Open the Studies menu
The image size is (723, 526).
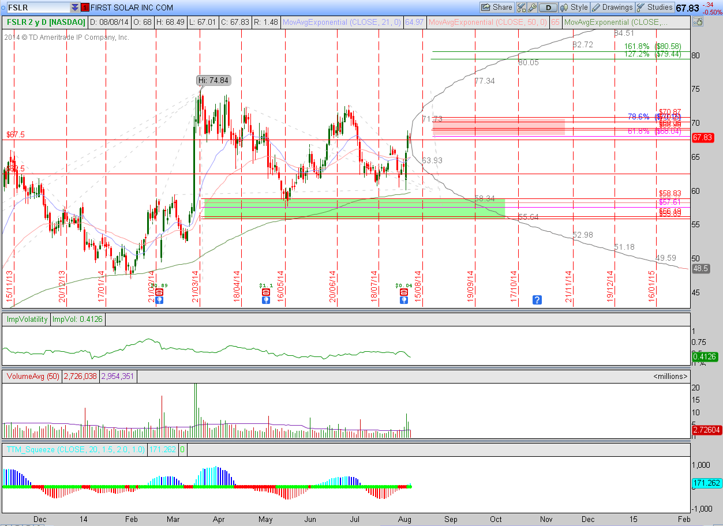(x=654, y=7)
